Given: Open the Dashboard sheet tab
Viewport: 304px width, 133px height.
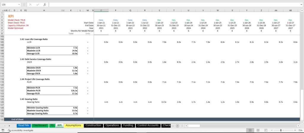Looking at the screenshot, I should [40, 126].
